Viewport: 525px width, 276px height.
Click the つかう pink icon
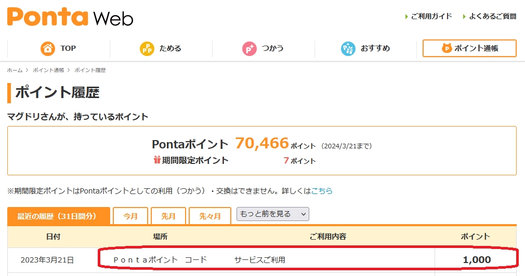[250, 49]
